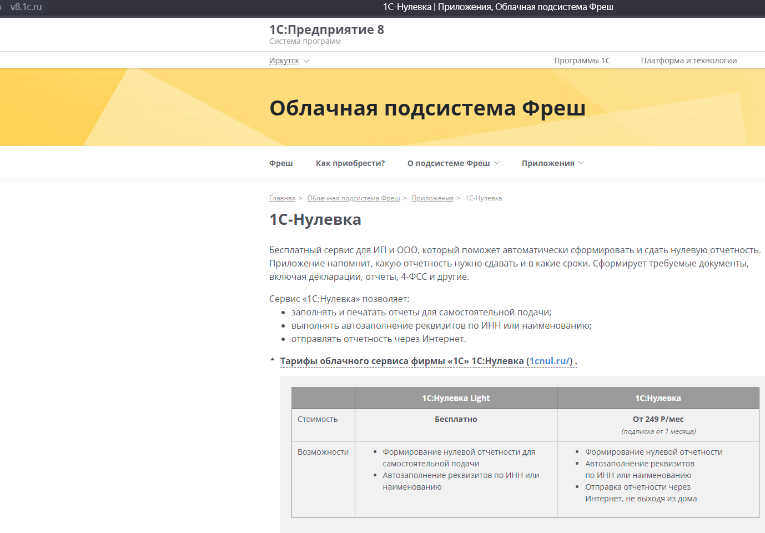Image resolution: width=765 pixels, height=533 pixels.
Task: Click the v8.1c.ru address in browser bar
Action: (x=26, y=7)
